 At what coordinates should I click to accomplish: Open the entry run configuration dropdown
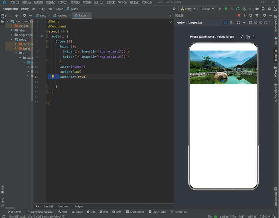pyautogui.click(x=188, y=9)
